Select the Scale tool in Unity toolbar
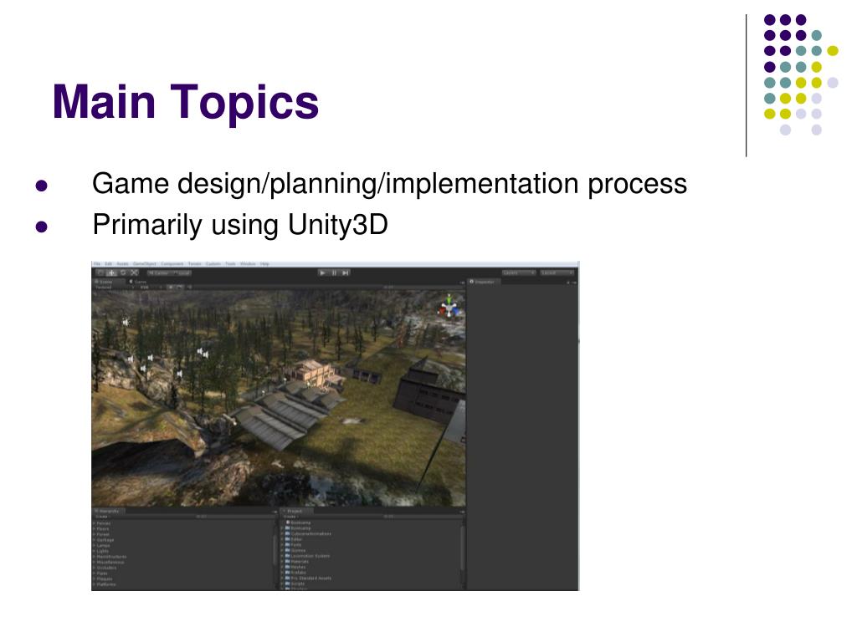857x642 pixels. 134,273
